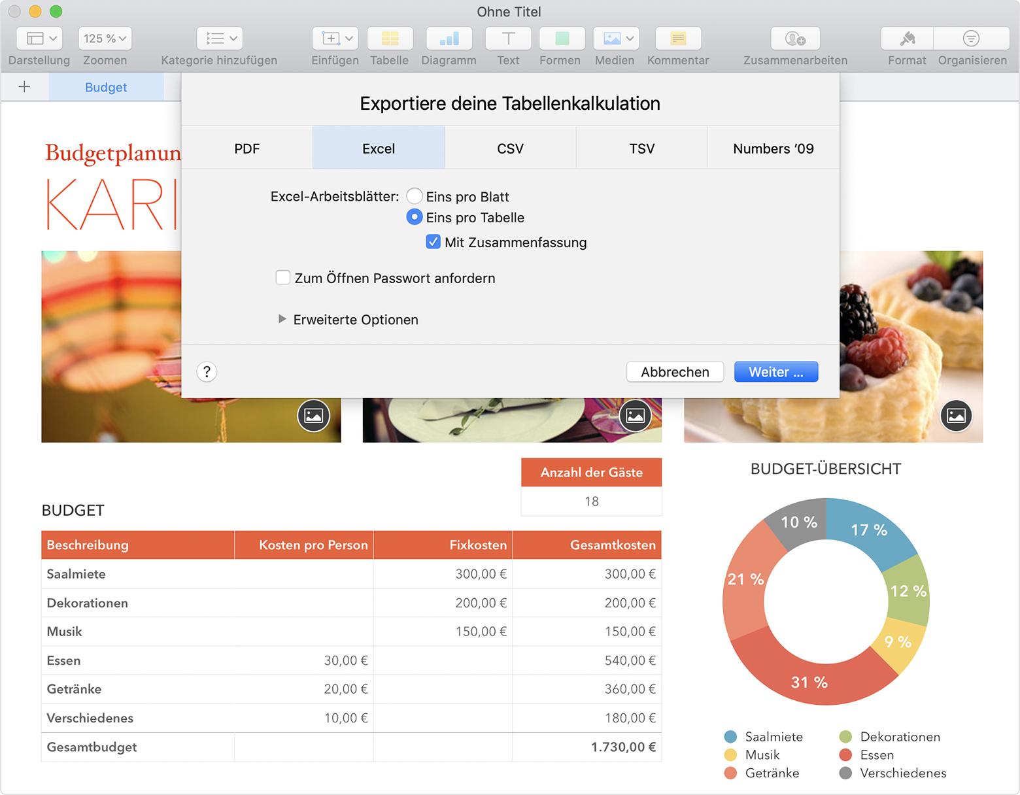Expand Erweiterte Optionen disclosure triangle
This screenshot has height=795, width=1020.
pos(282,319)
